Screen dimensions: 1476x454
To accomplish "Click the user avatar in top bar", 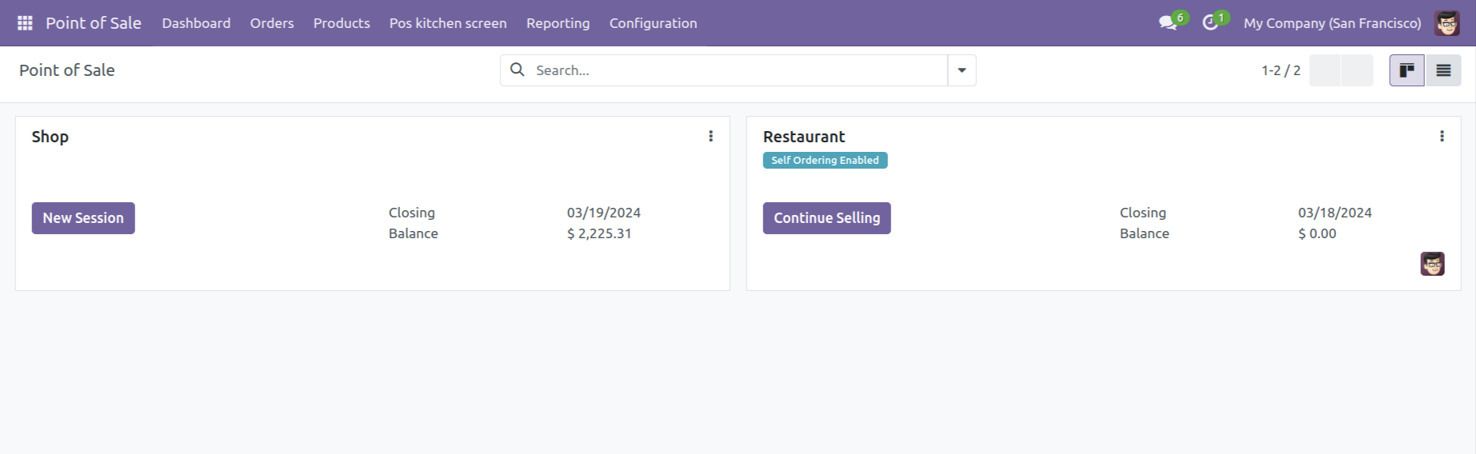I will click(x=1447, y=23).
